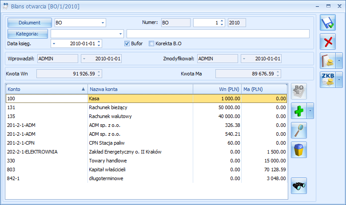Screen dimensions: 346x205
Task: Click account number 803 cell
Action: (47, 170)
